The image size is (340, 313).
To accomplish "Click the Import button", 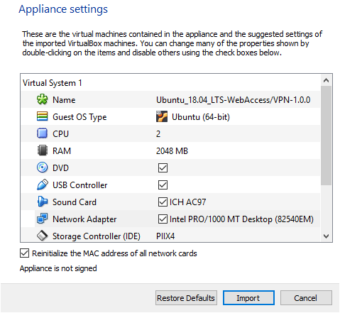I will click(x=248, y=298).
